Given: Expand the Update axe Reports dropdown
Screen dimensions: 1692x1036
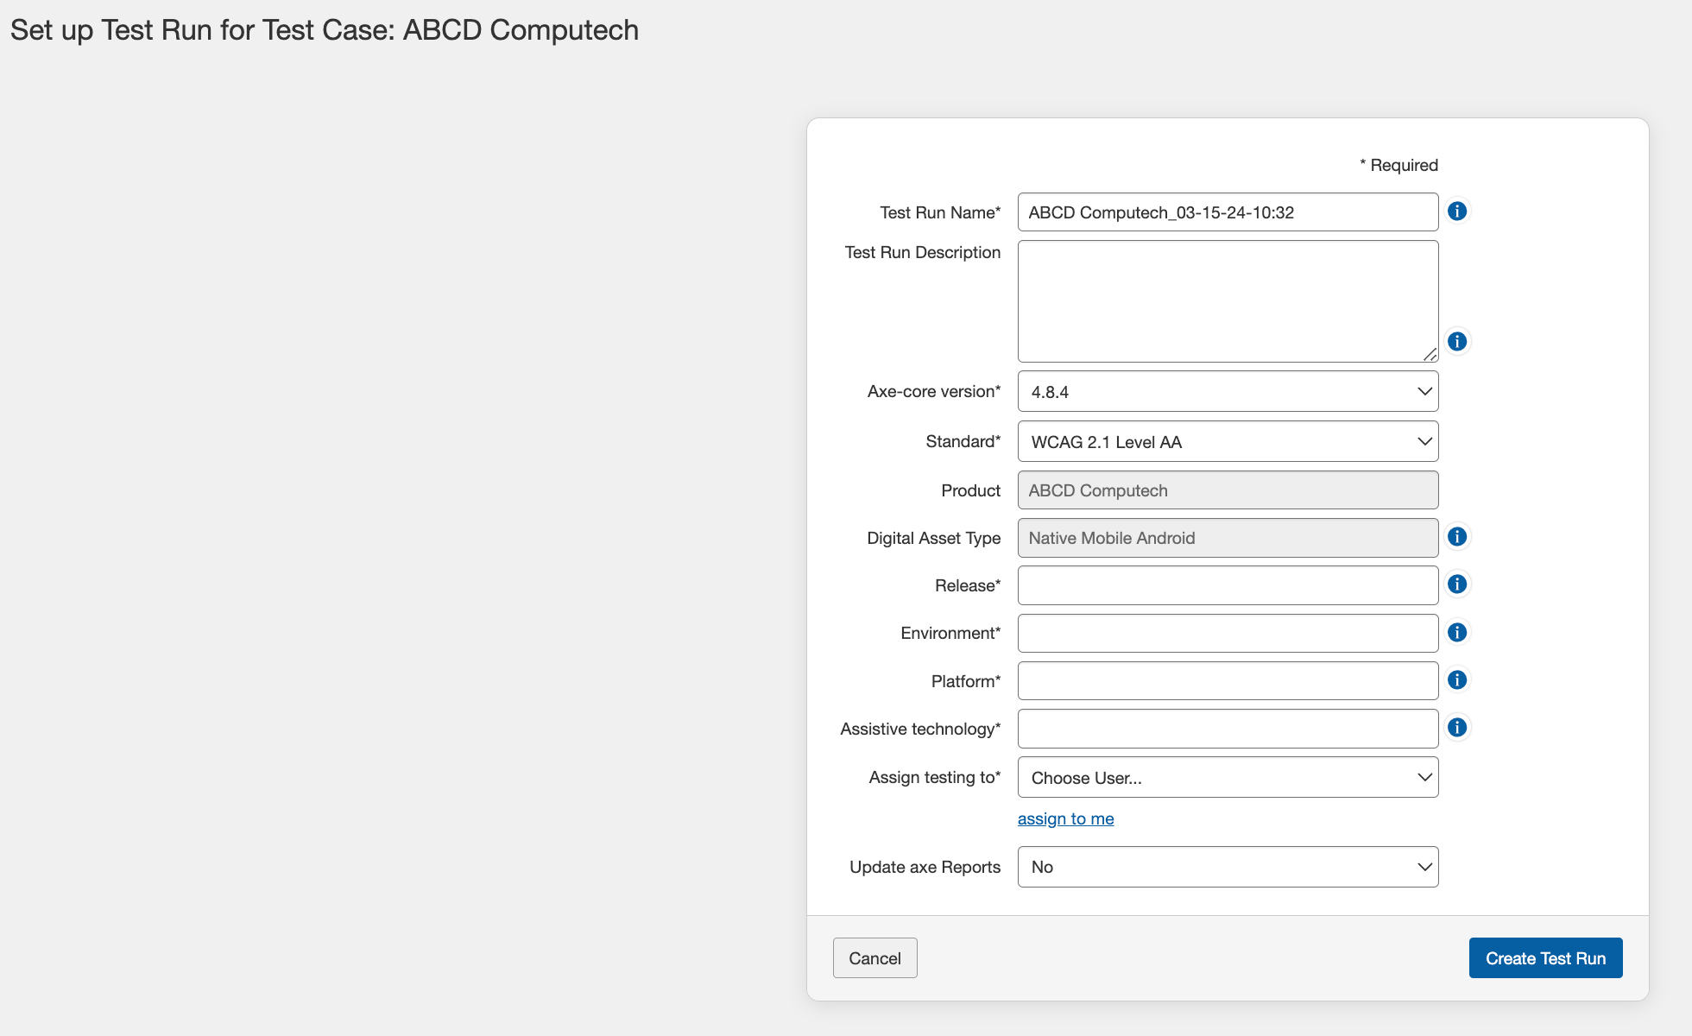Looking at the screenshot, I should pos(1228,867).
